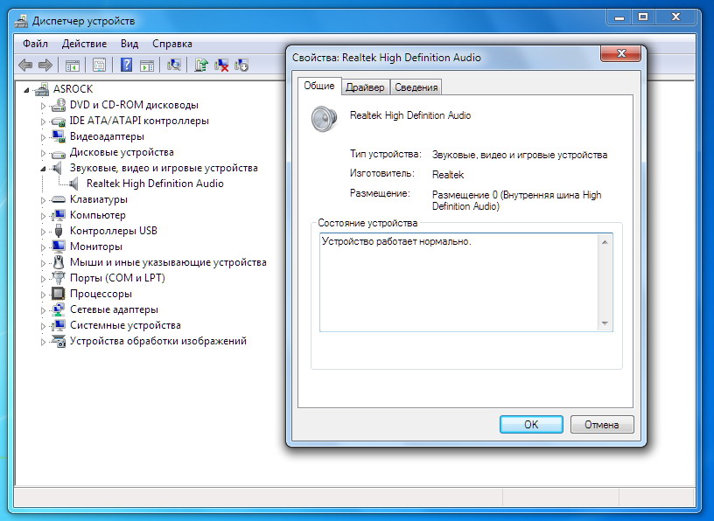Open the Действие menu

point(84,44)
